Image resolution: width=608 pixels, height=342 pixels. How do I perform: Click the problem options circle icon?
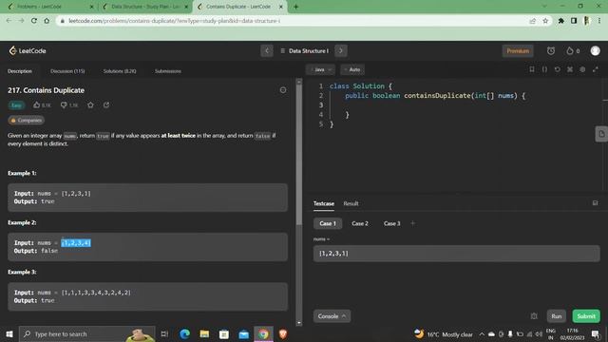283,90
